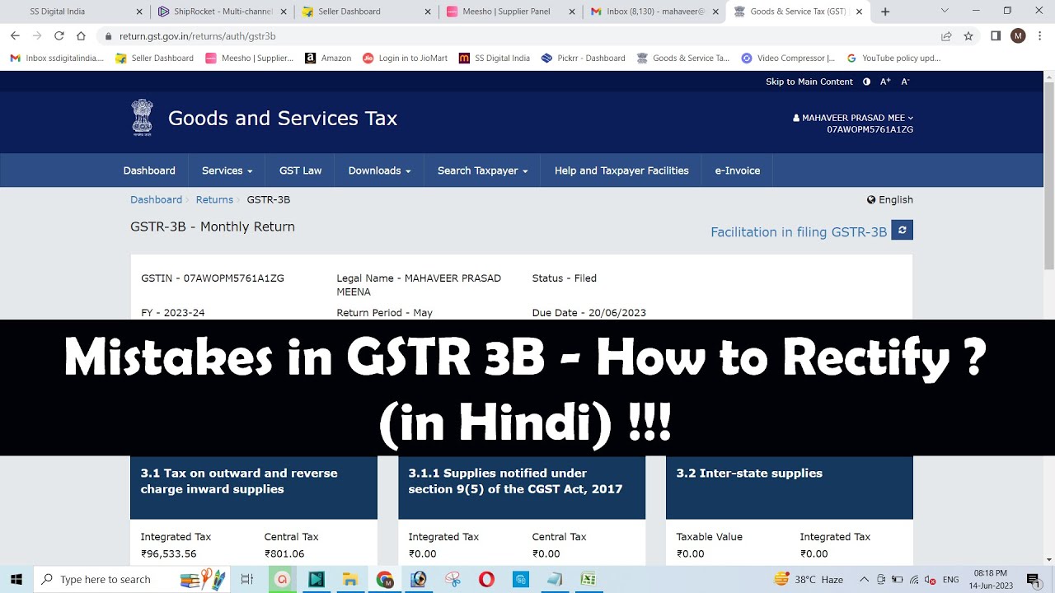Open Video Compressor bookmark
Viewport: 1055px width, 593px height.
788,58
